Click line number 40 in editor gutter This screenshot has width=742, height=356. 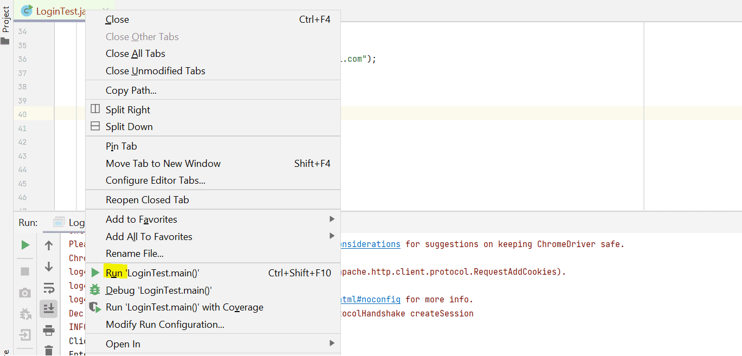(22, 114)
